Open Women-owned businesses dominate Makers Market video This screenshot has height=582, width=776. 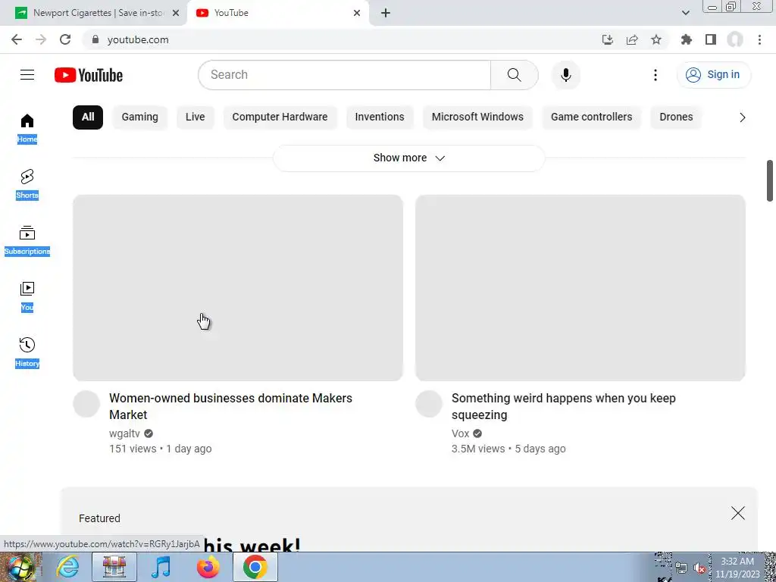pyautogui.click(x=230, y=406)
